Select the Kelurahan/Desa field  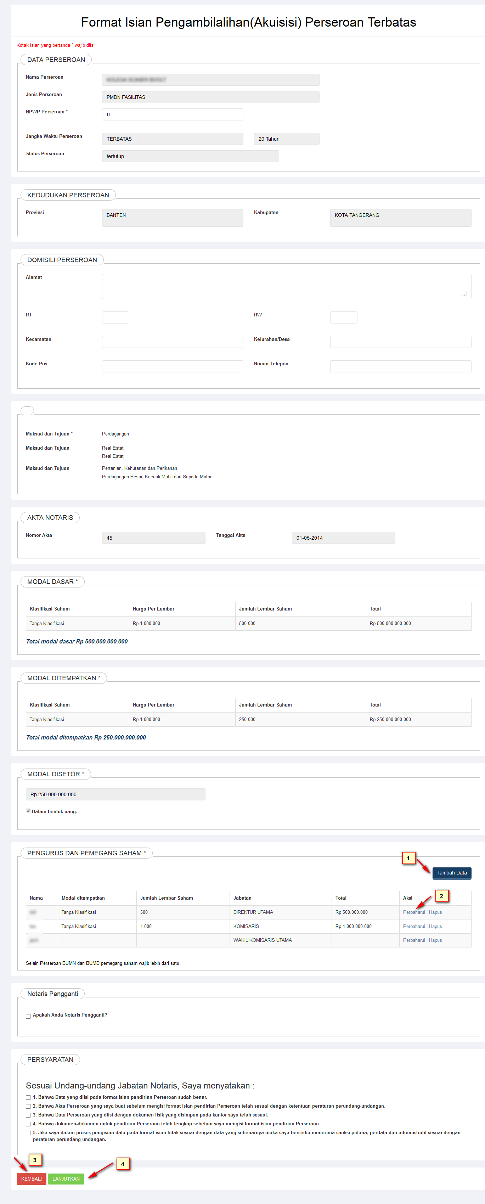click(x=400, y=342)
